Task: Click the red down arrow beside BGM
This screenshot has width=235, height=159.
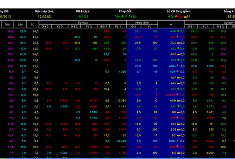Action: [178, 141]
